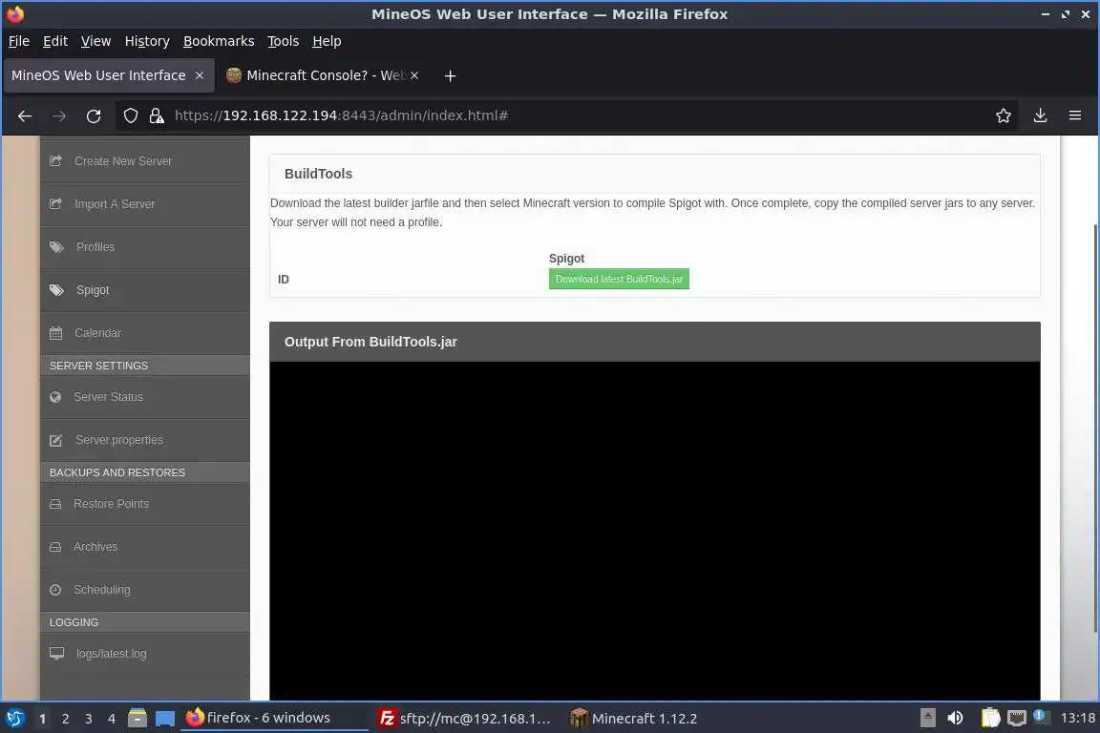This screenshot has height=733, width=1100.
Task: Open Server Status page
Action: (144, 397)
